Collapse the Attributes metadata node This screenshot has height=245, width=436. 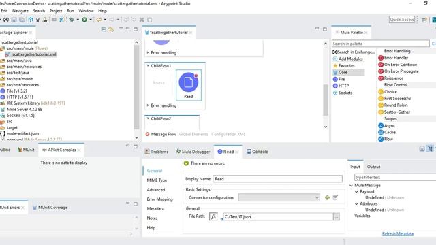coord(356,204)
